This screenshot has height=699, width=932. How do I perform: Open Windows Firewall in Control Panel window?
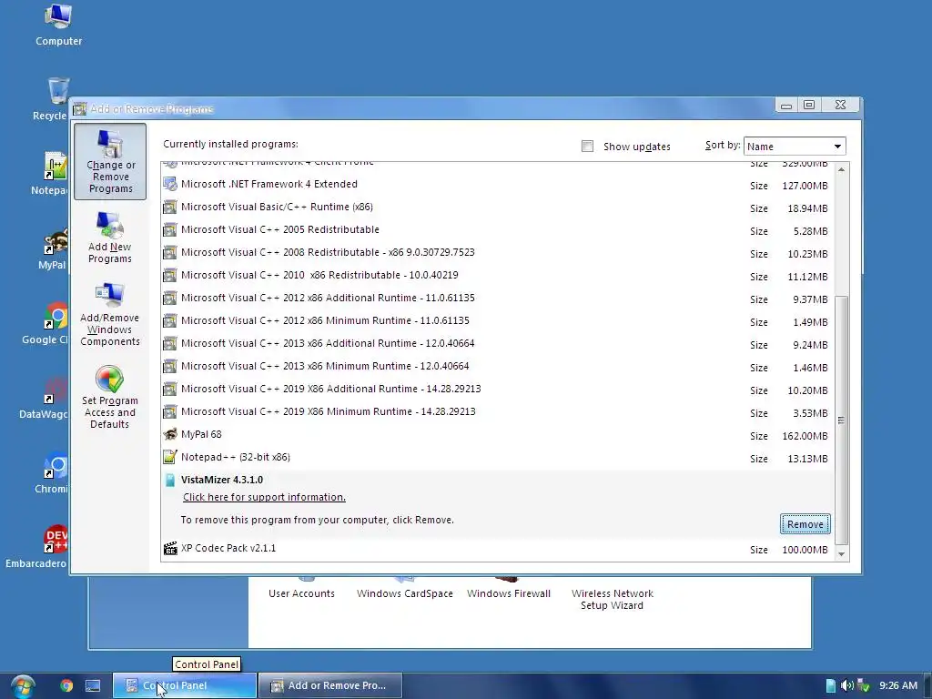[x=509, y=593]
